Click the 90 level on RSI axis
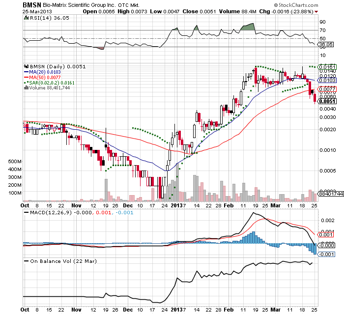This screenshot has width=344, height=314. point(322,22)
